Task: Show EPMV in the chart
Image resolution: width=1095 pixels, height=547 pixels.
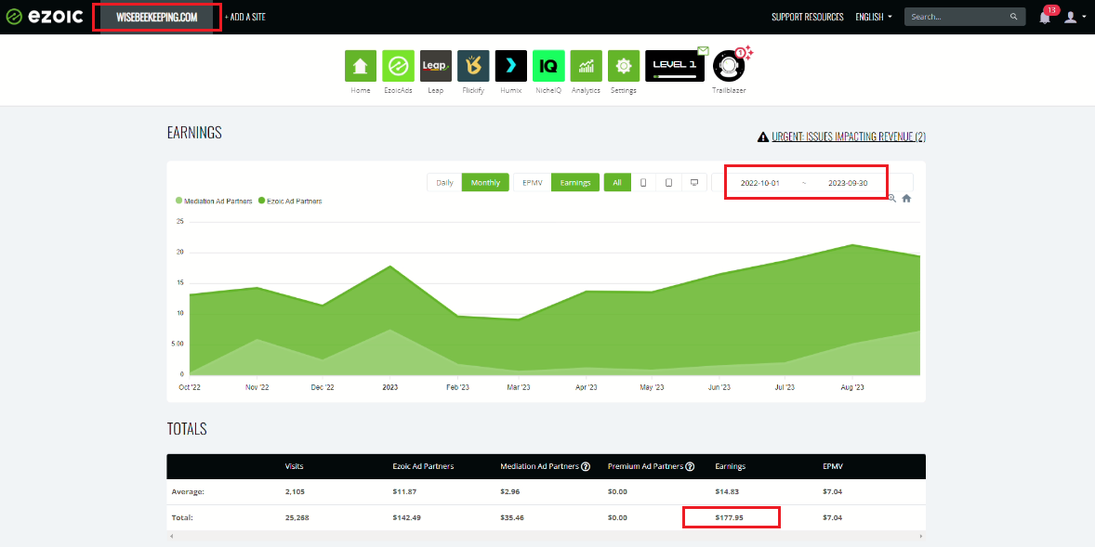Action: click(532, 183)
